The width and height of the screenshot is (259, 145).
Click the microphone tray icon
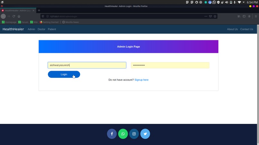click(235, 2)
